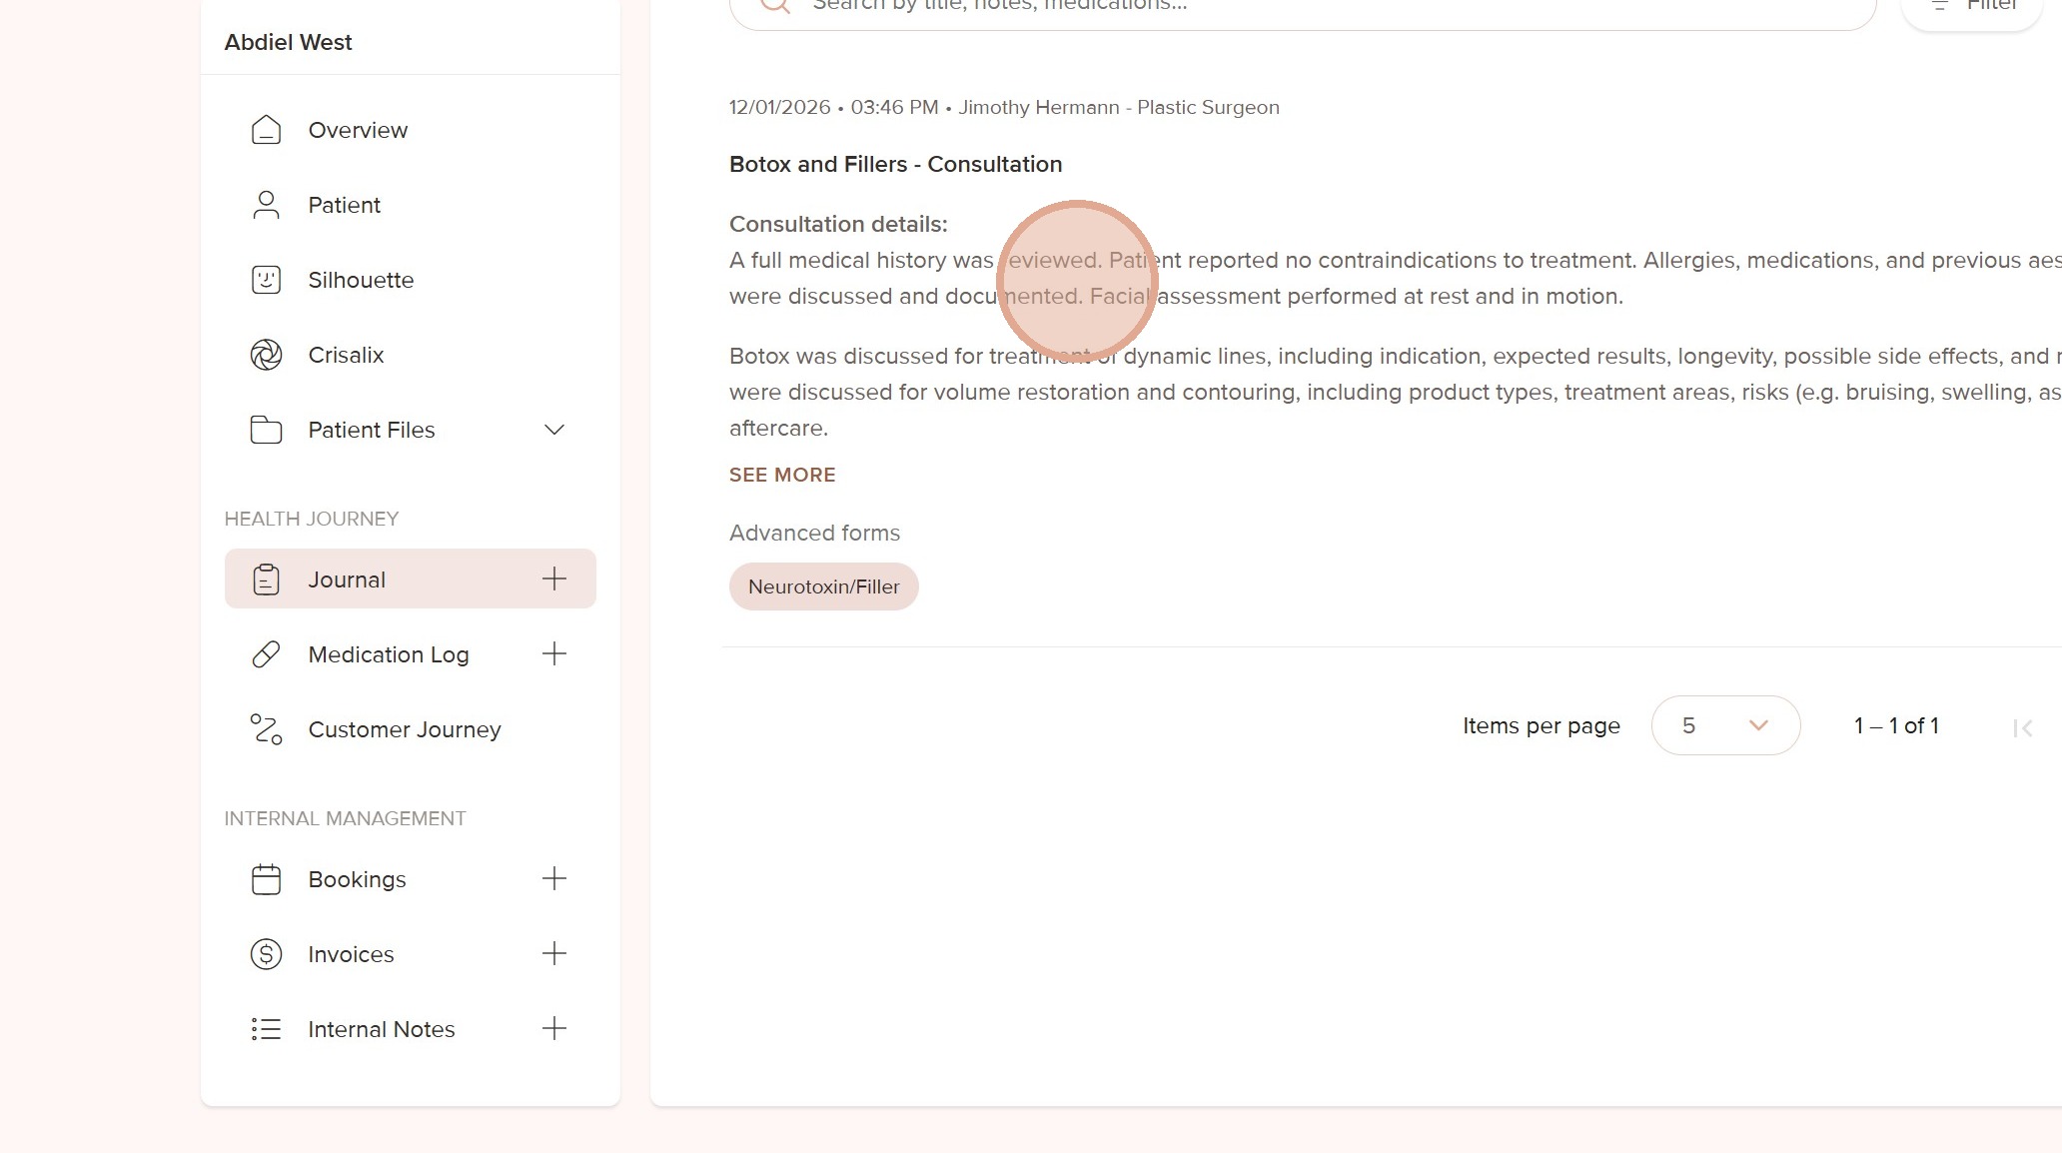This screenshot has height=1153, width=2062.
Task: Create new booking with plus icon
Action: 554,879
